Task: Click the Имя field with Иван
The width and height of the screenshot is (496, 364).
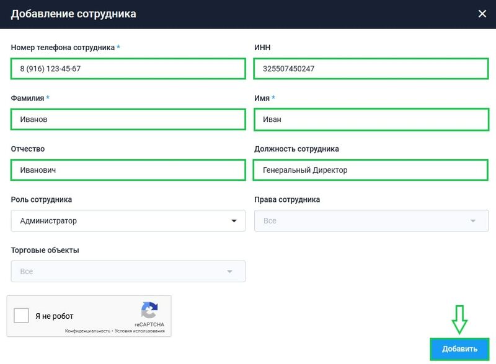Action: click(371, 119)
